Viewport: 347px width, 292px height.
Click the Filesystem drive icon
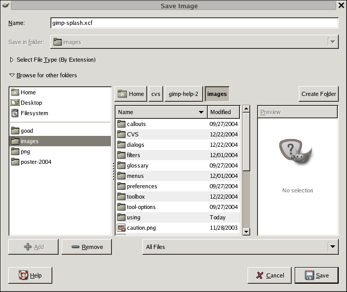tap(15, 113)
